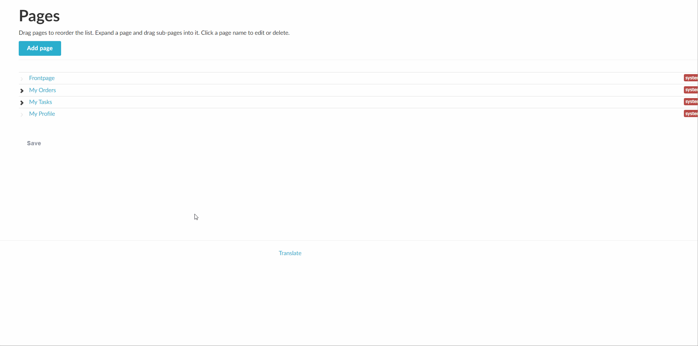Click the greyed chevron beside My Profile

tap(22, 114)
